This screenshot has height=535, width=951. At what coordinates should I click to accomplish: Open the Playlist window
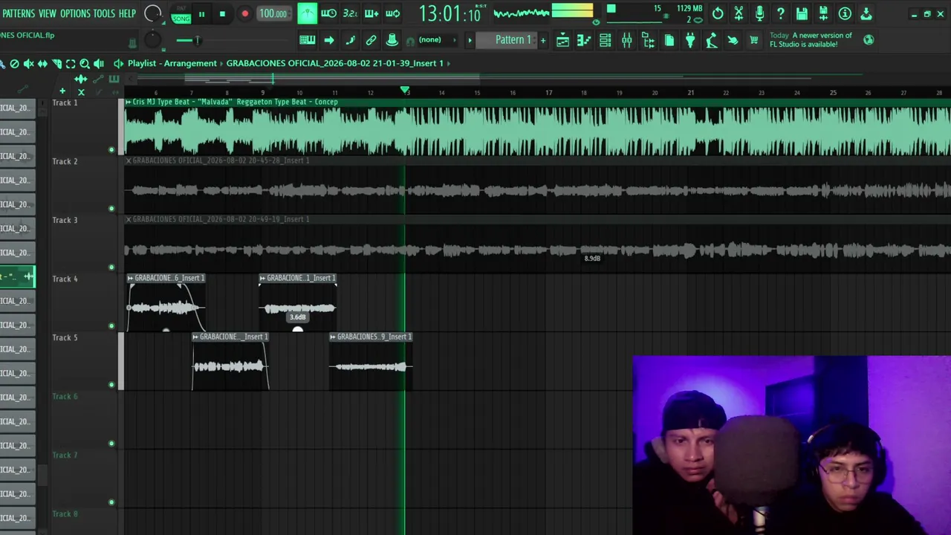pos(562,40)
